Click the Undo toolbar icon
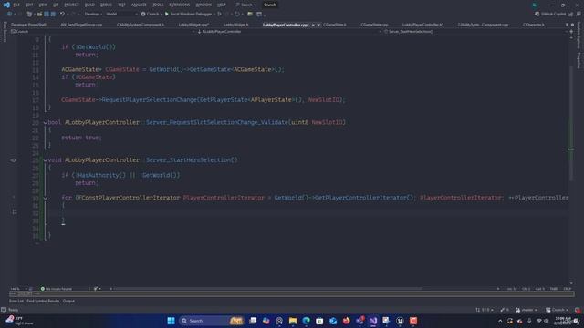584x328 pixels. pos(62,14)
